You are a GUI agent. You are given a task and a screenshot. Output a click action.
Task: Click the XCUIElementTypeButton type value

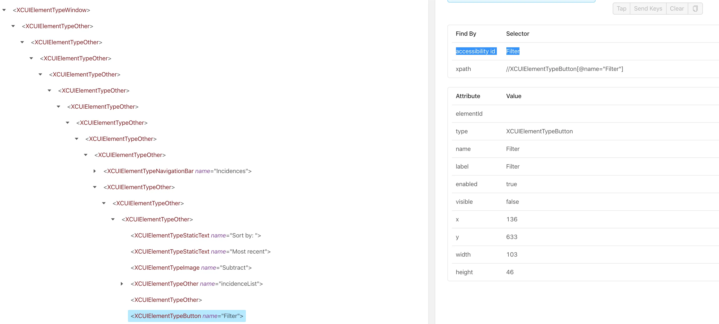pos(539,131)
